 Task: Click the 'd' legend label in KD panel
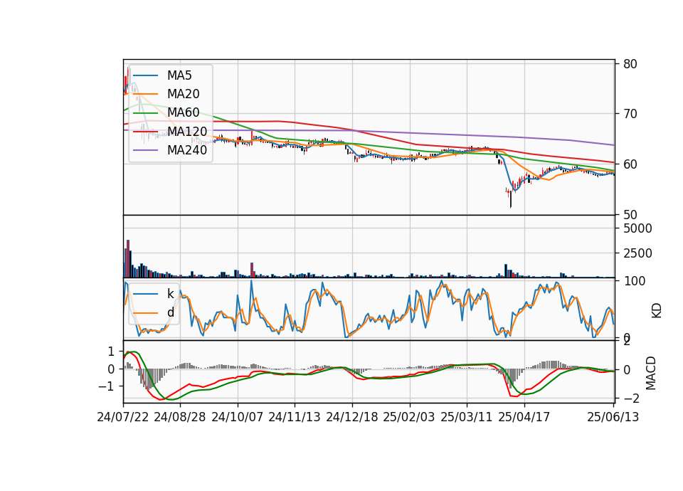coord(170,312)
